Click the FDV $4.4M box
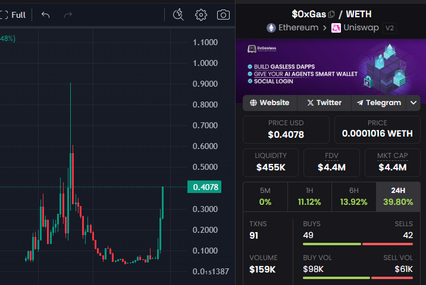 click(x=331, y=163)
